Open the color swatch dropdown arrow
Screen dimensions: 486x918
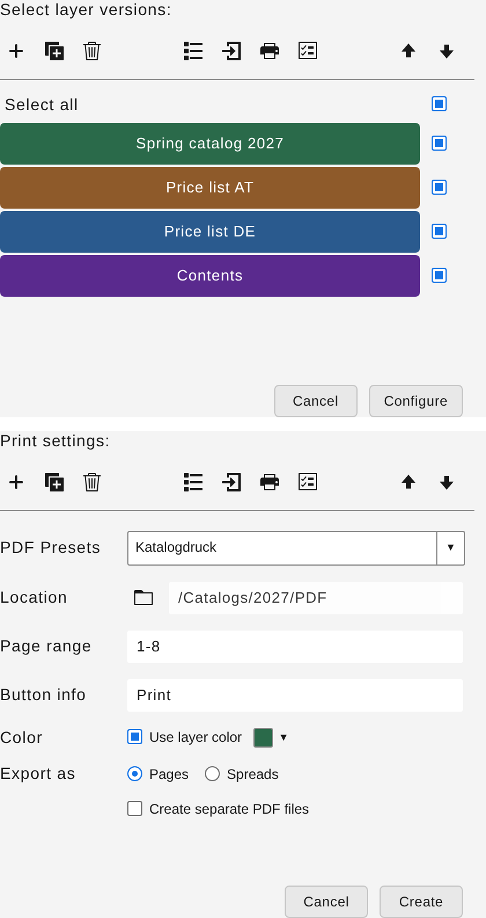pyautogui.click(x=283, y=737)
